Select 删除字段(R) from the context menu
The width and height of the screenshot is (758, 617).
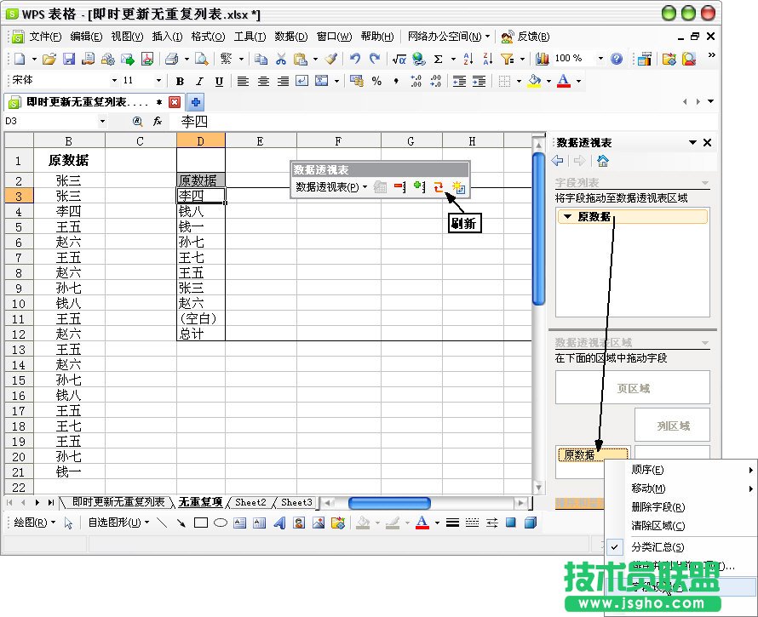coord(659,507)
